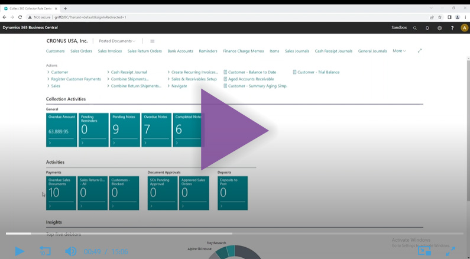Open the browser side panel icon
This screenshot has height=259, width=470.
point(449,17)
